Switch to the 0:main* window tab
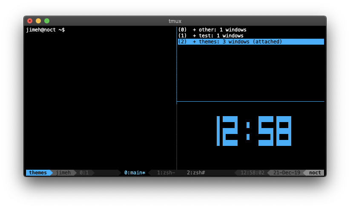This screenshot has width=350, height=208. [135, 173]
